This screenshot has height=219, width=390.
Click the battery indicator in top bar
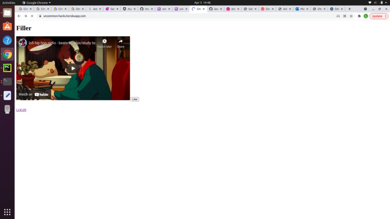pyautogui.click(x=381, y=2)
